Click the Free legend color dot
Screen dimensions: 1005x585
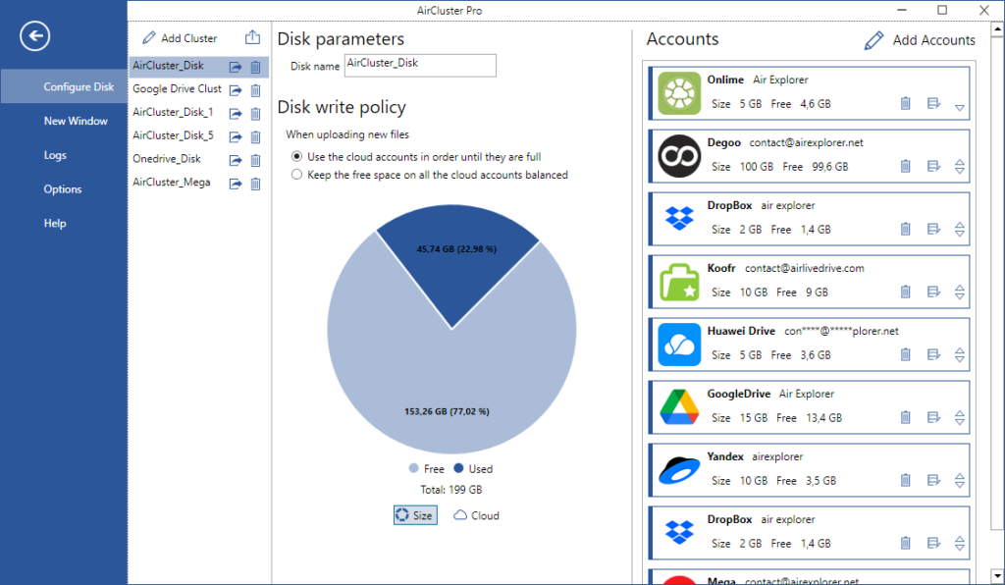(x=415, y=468)
